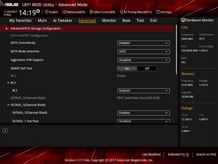This screenshot has width=218, height=164.
Task: Click the Hot Keys question mark icon
Action: tap(158, 12)
